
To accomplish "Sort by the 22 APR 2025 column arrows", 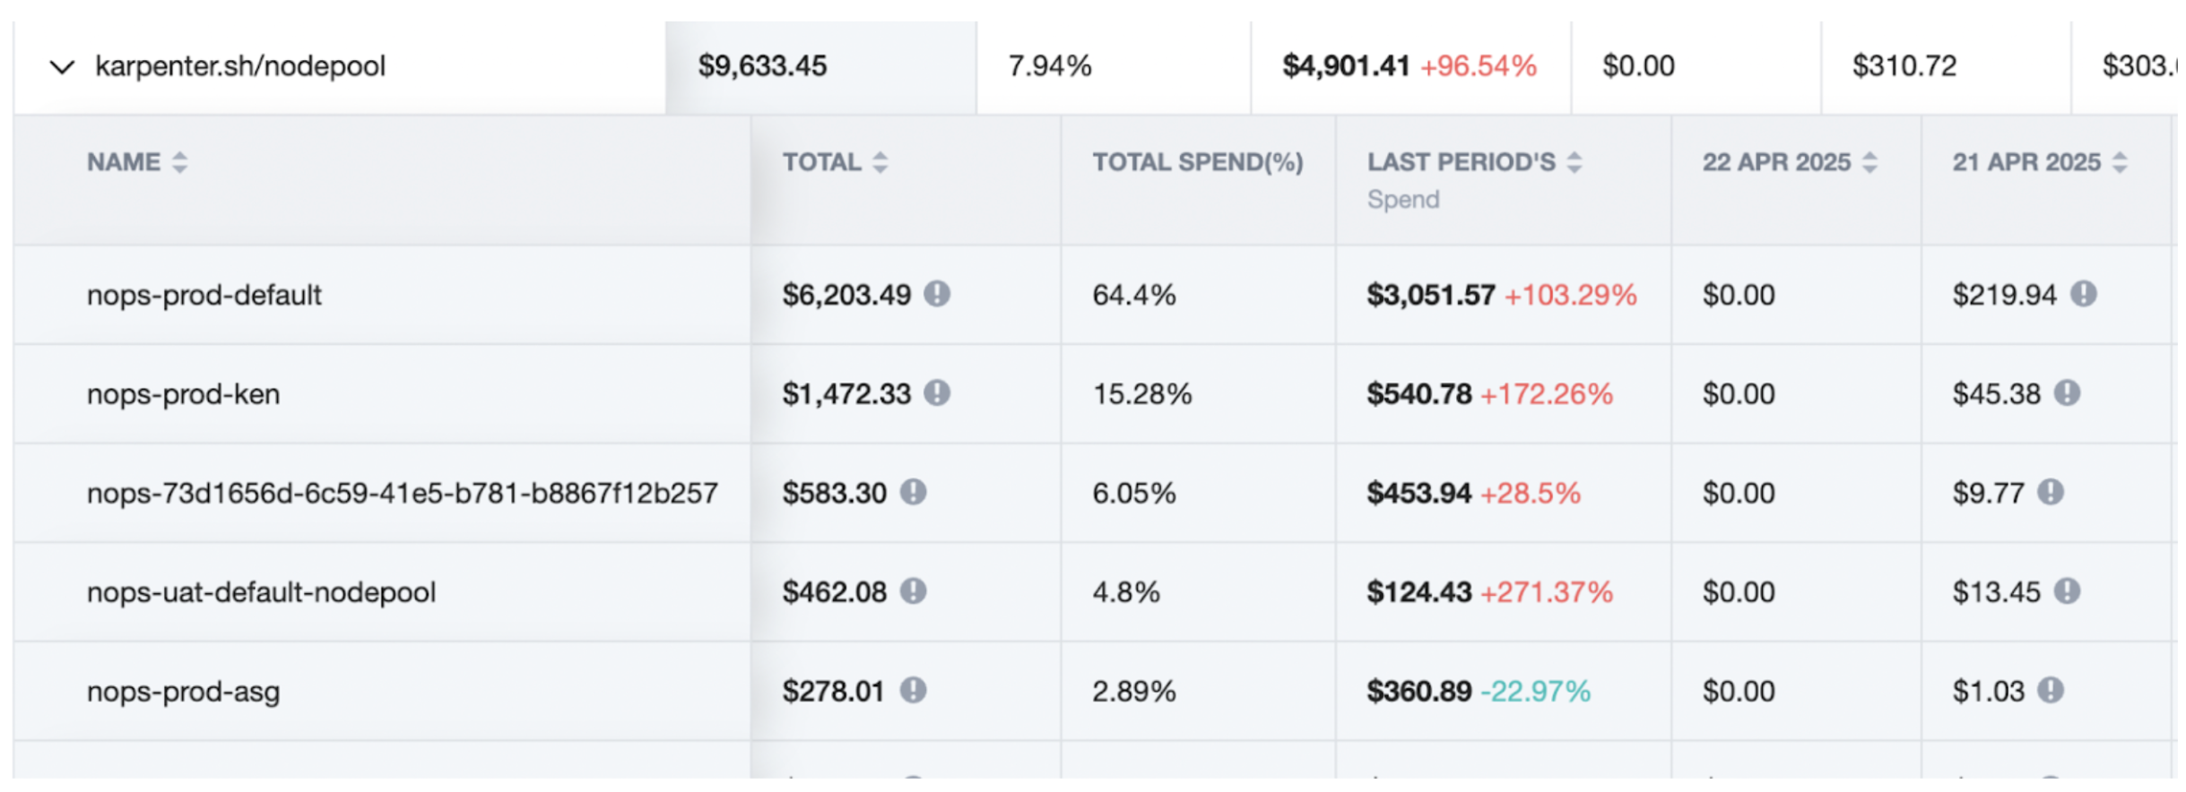I will [x=1869, y=162].
